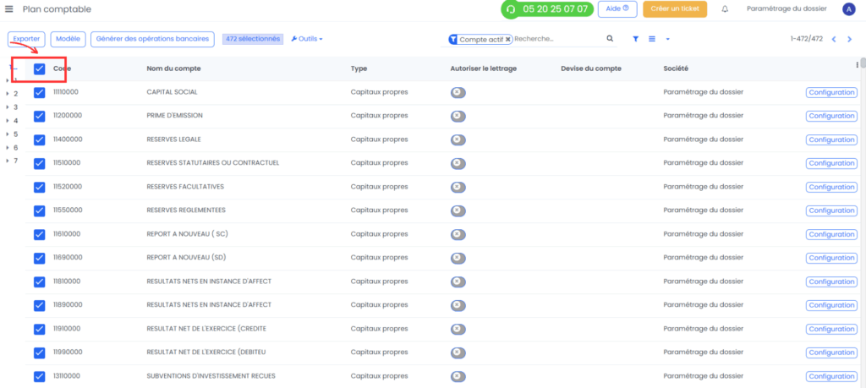Click Plan comptable page title
The height and width of the screenshot is (388, 866).
pos(57,9)
